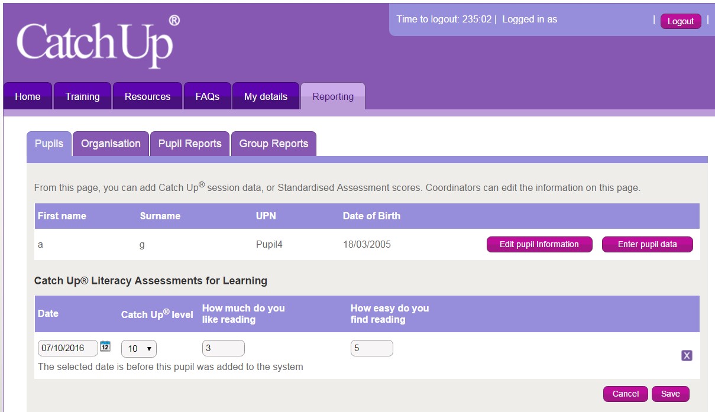Viewport: 715px width, 412px height.
Task: Open the Catch Up level dropdown
Action: click(x=139, y=349)
